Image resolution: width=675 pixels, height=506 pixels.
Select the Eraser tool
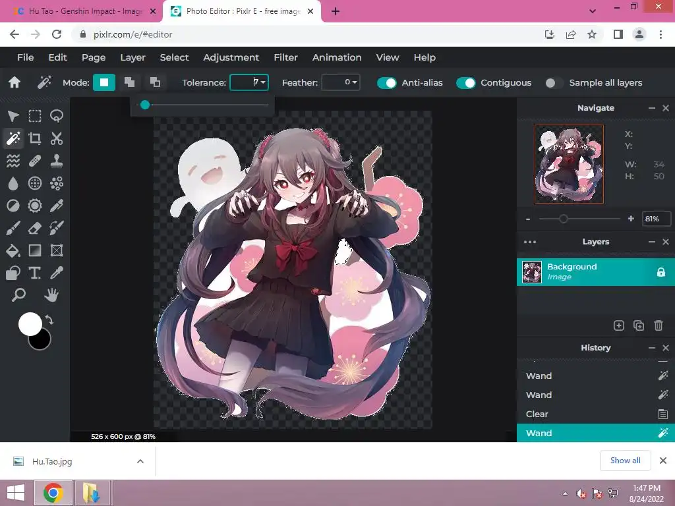click(35, 228)
